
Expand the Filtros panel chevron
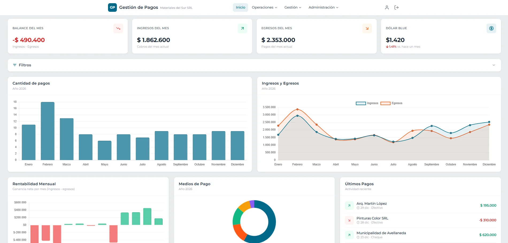click(494, 65)
